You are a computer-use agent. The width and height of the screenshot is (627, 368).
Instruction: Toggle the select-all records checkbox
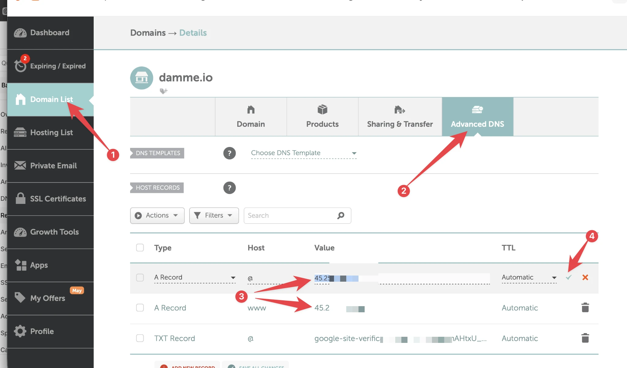pyautogui.click(x=140, y=247)
